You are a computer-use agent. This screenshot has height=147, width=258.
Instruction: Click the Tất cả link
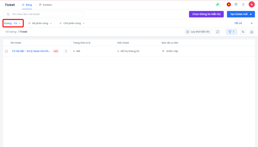pyautogui.click(x=238, y=23)
